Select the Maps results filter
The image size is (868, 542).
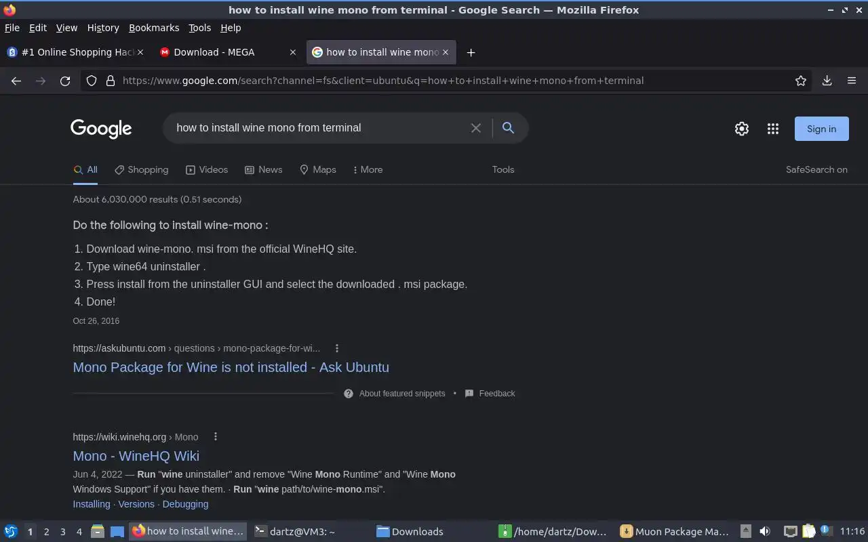[317, 169]
